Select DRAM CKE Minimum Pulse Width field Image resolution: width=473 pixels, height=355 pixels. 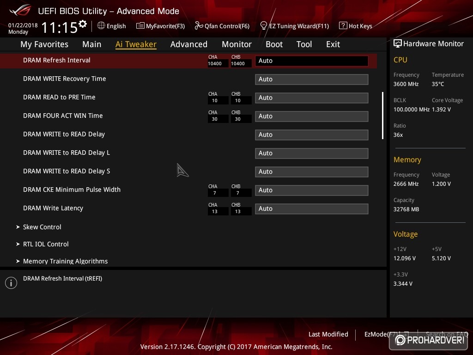(x=312, y=190)
